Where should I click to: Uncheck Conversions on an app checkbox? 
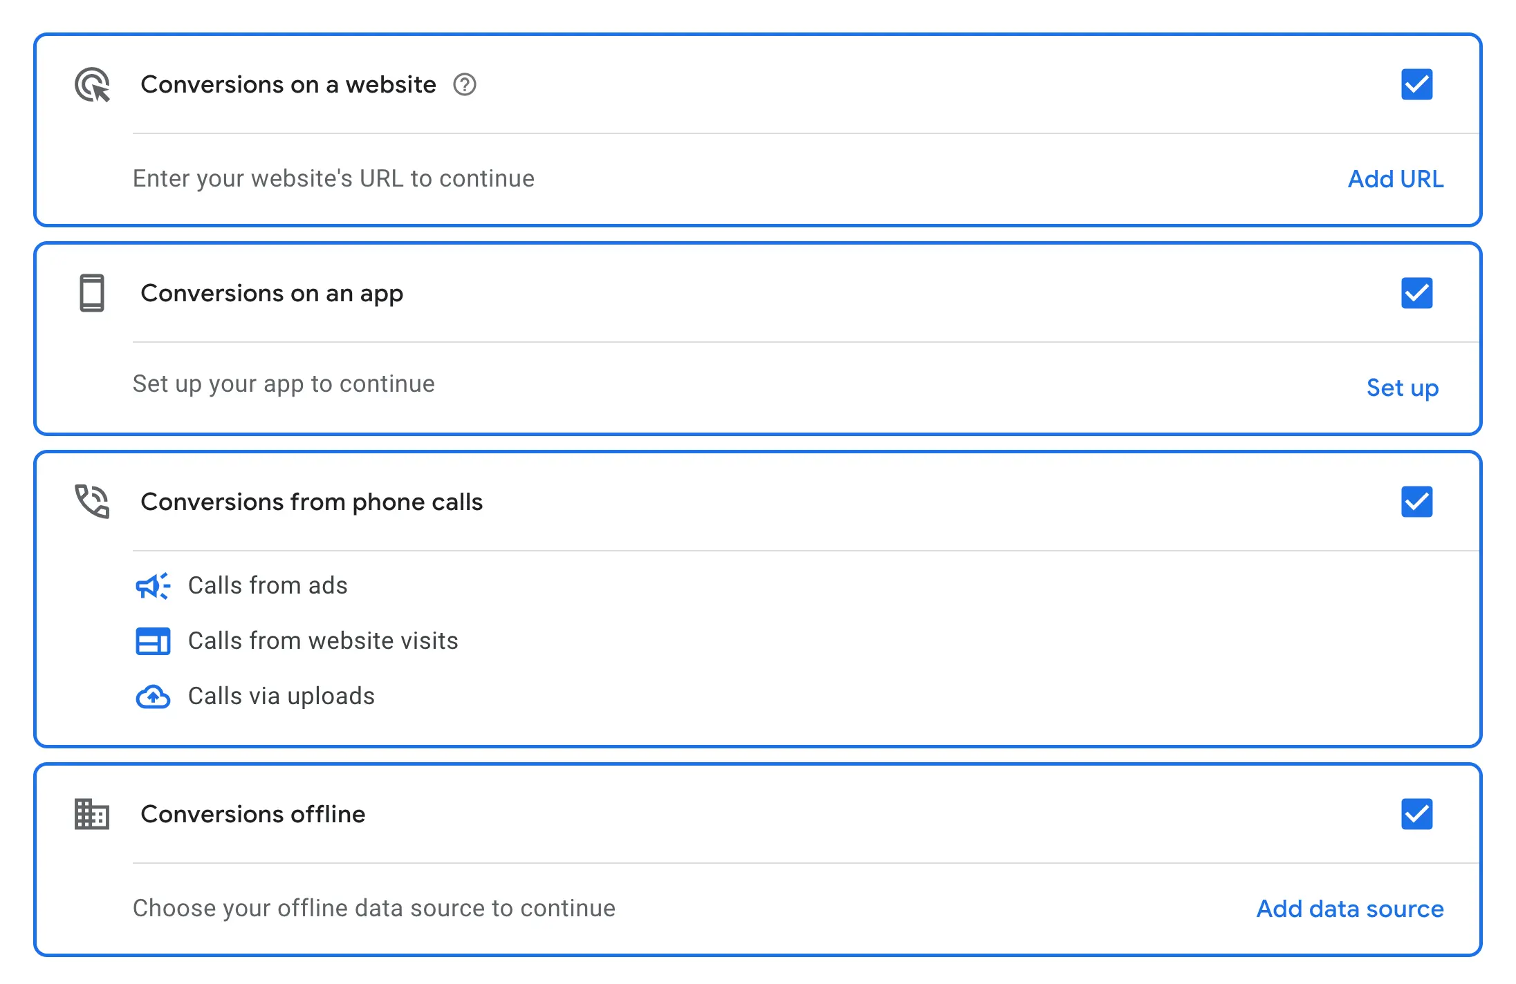pyautogui.click(x=1416, y=293)
